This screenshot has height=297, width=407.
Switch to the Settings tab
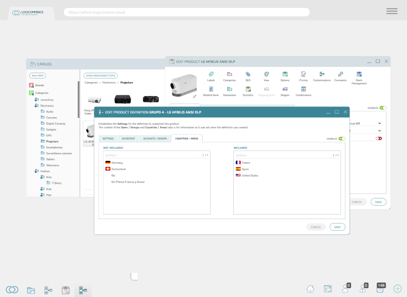[108, 139]
